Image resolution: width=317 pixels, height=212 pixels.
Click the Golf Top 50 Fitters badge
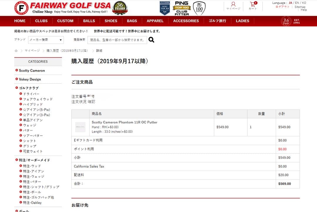tap(165, 8)
